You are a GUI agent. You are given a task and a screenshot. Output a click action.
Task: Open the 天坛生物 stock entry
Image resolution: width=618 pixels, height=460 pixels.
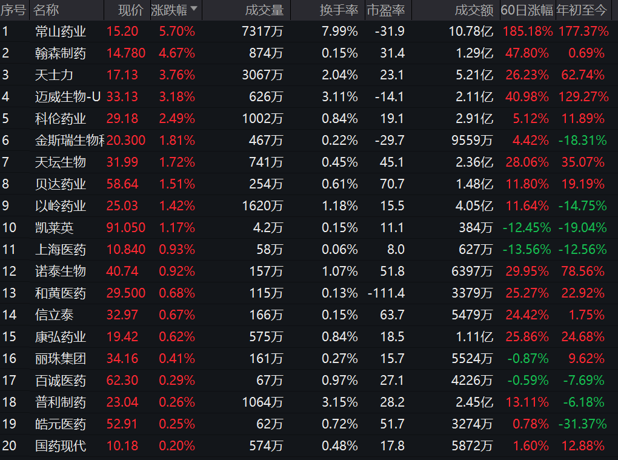pos(61,162)
